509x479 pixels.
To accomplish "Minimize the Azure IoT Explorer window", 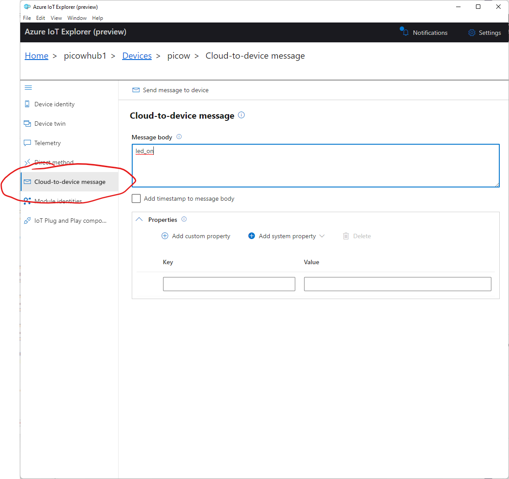I will coord(458,7).
